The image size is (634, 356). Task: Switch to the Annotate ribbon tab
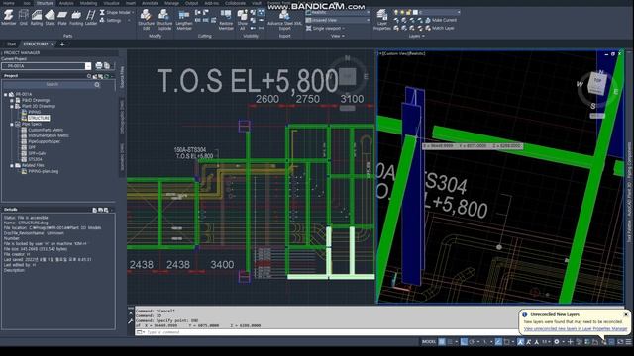tap(150, 3)
